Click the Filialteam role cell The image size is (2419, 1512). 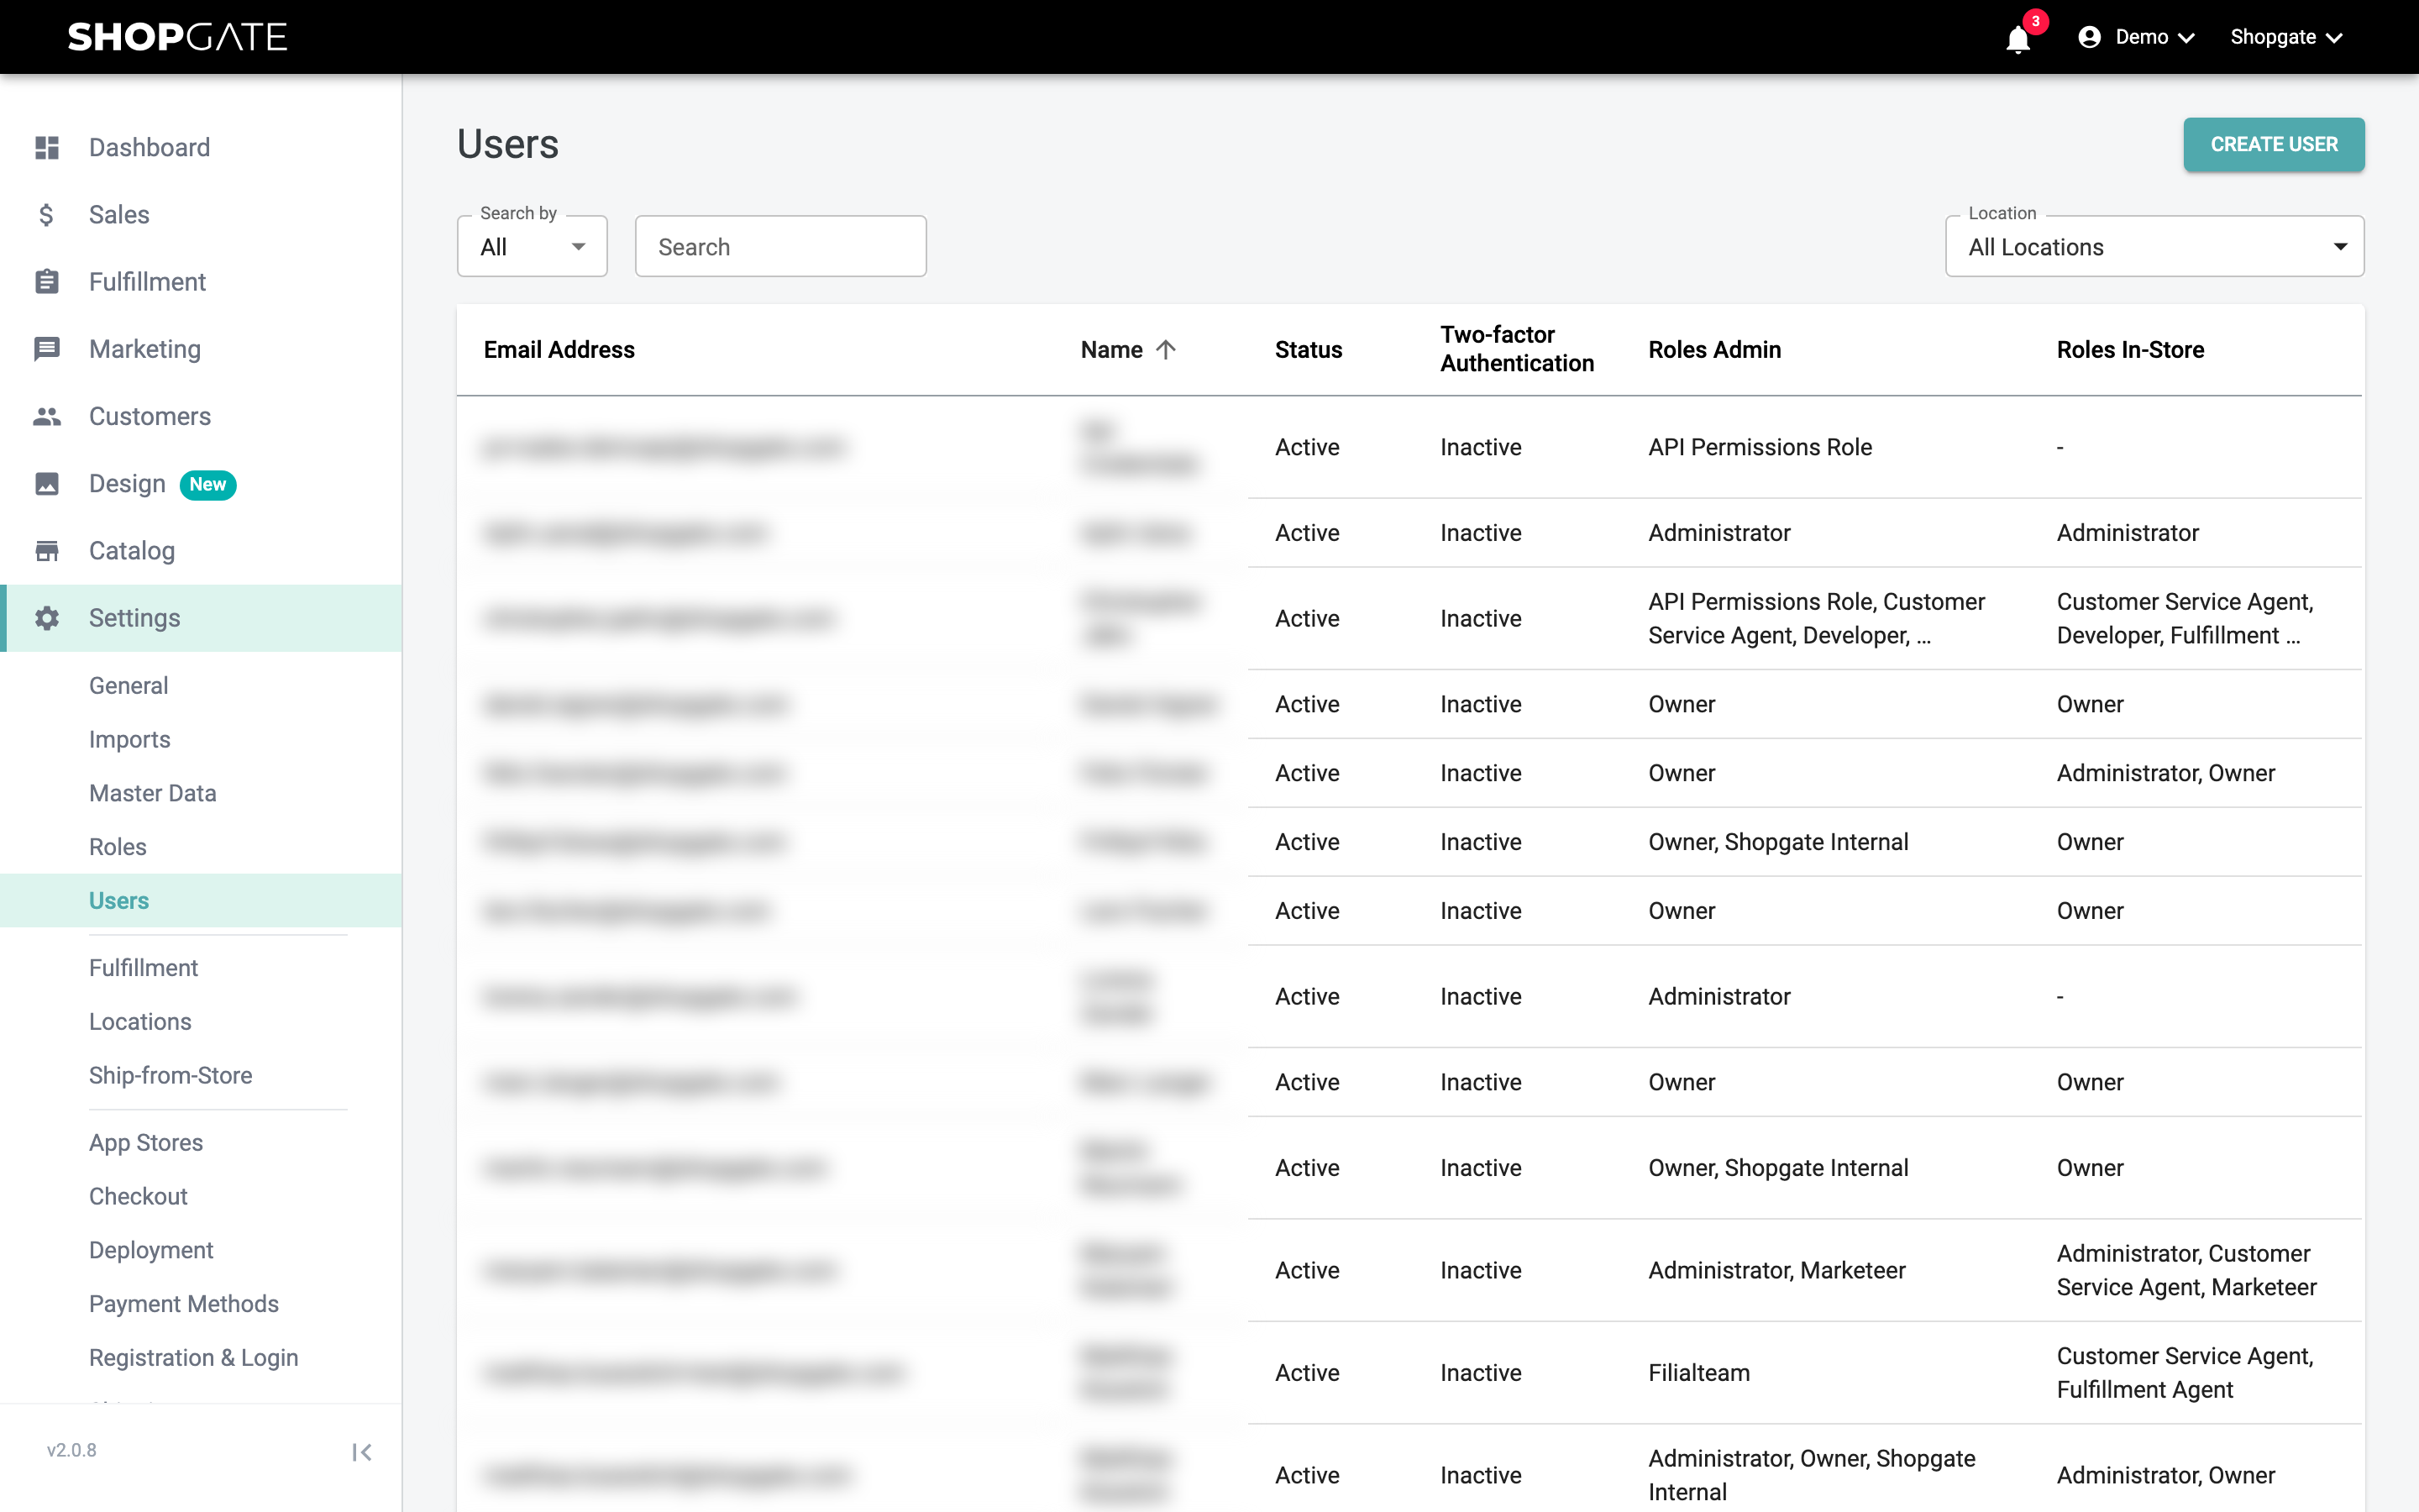tap(1698, 1372)
